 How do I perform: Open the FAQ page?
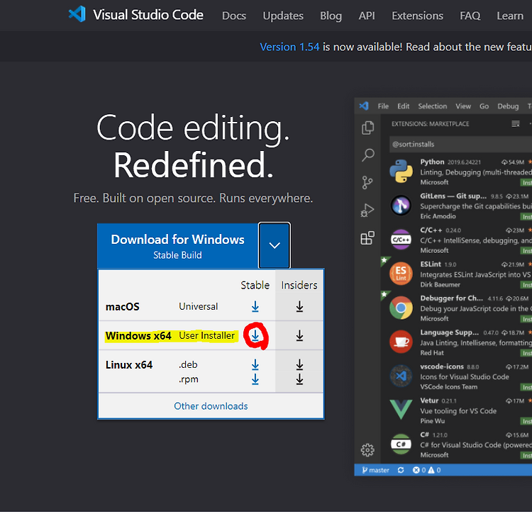pyautogui.click(x=470, y=16)
